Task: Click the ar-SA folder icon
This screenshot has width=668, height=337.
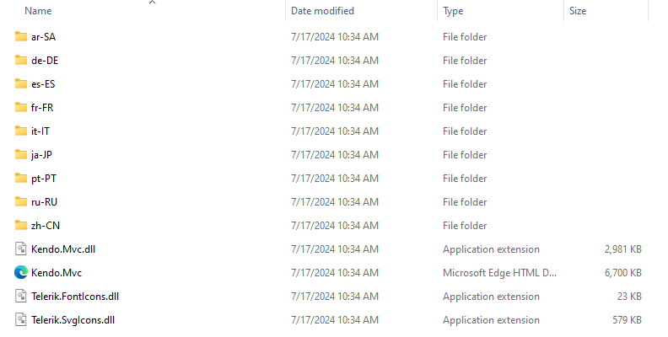Action: click(x=21, y=37)
